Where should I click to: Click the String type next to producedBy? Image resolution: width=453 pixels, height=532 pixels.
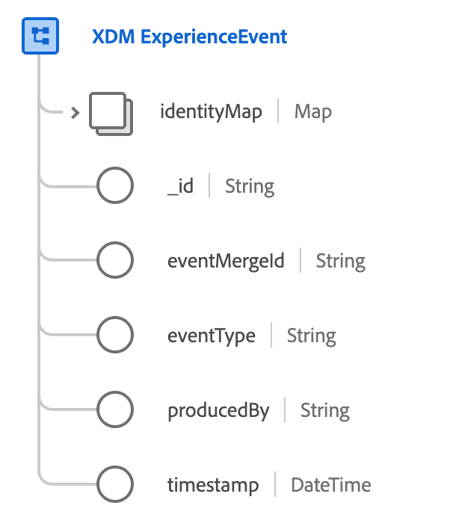point(325,410)
